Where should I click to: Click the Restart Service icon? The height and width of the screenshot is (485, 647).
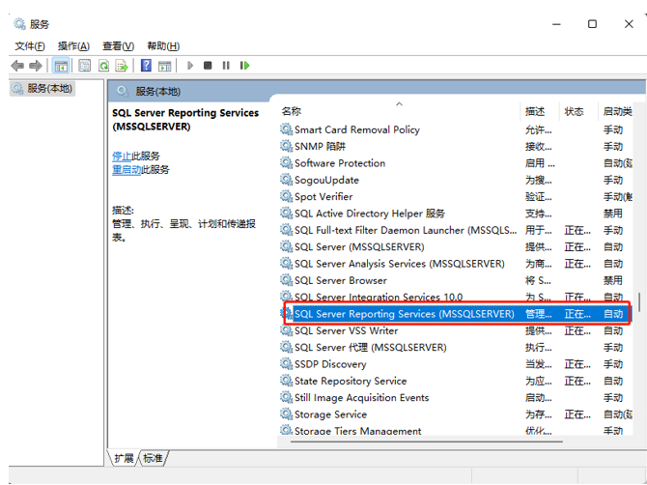tap(244, 66)
